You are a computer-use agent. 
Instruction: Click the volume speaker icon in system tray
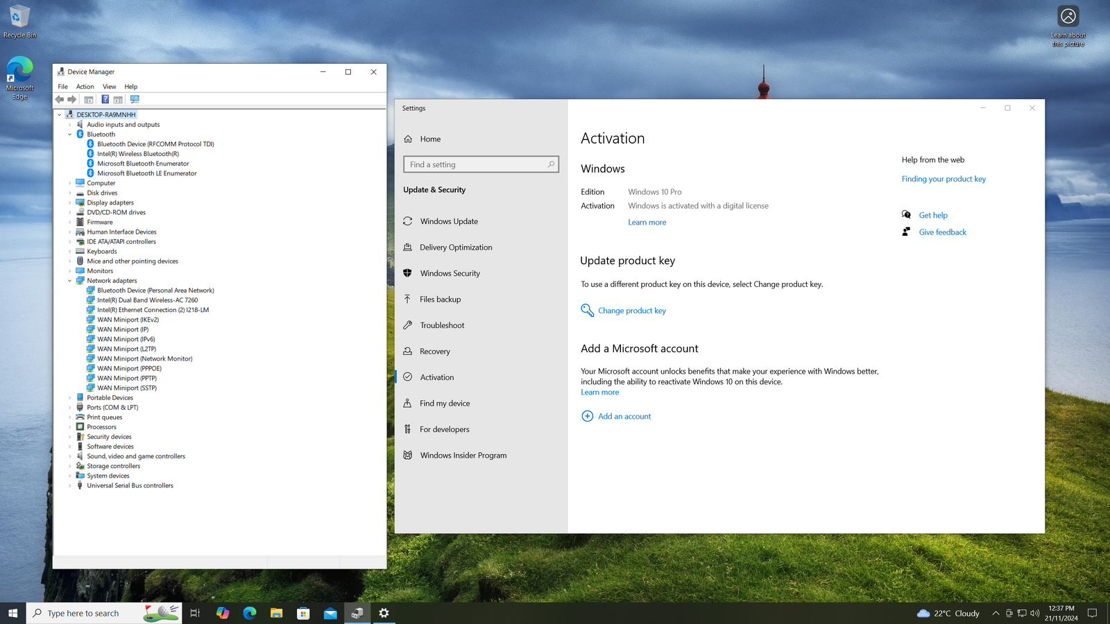click(1034, 613)
